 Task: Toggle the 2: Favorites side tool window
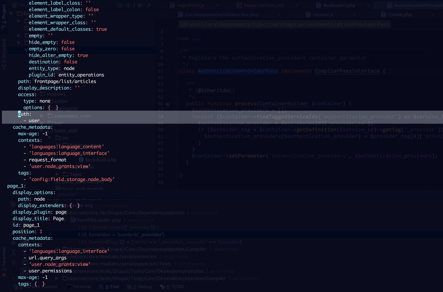click(4, 262)
